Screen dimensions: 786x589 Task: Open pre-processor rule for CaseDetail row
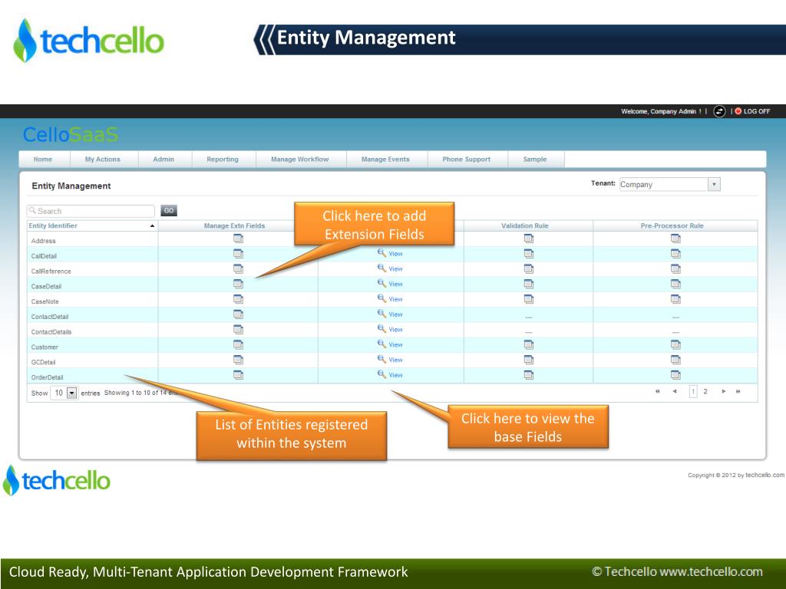pyautogui.click(x=675, y=284)
